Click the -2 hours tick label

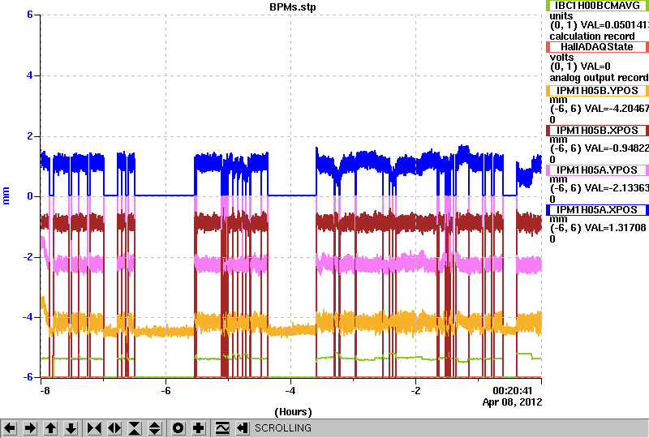[415, 391]
